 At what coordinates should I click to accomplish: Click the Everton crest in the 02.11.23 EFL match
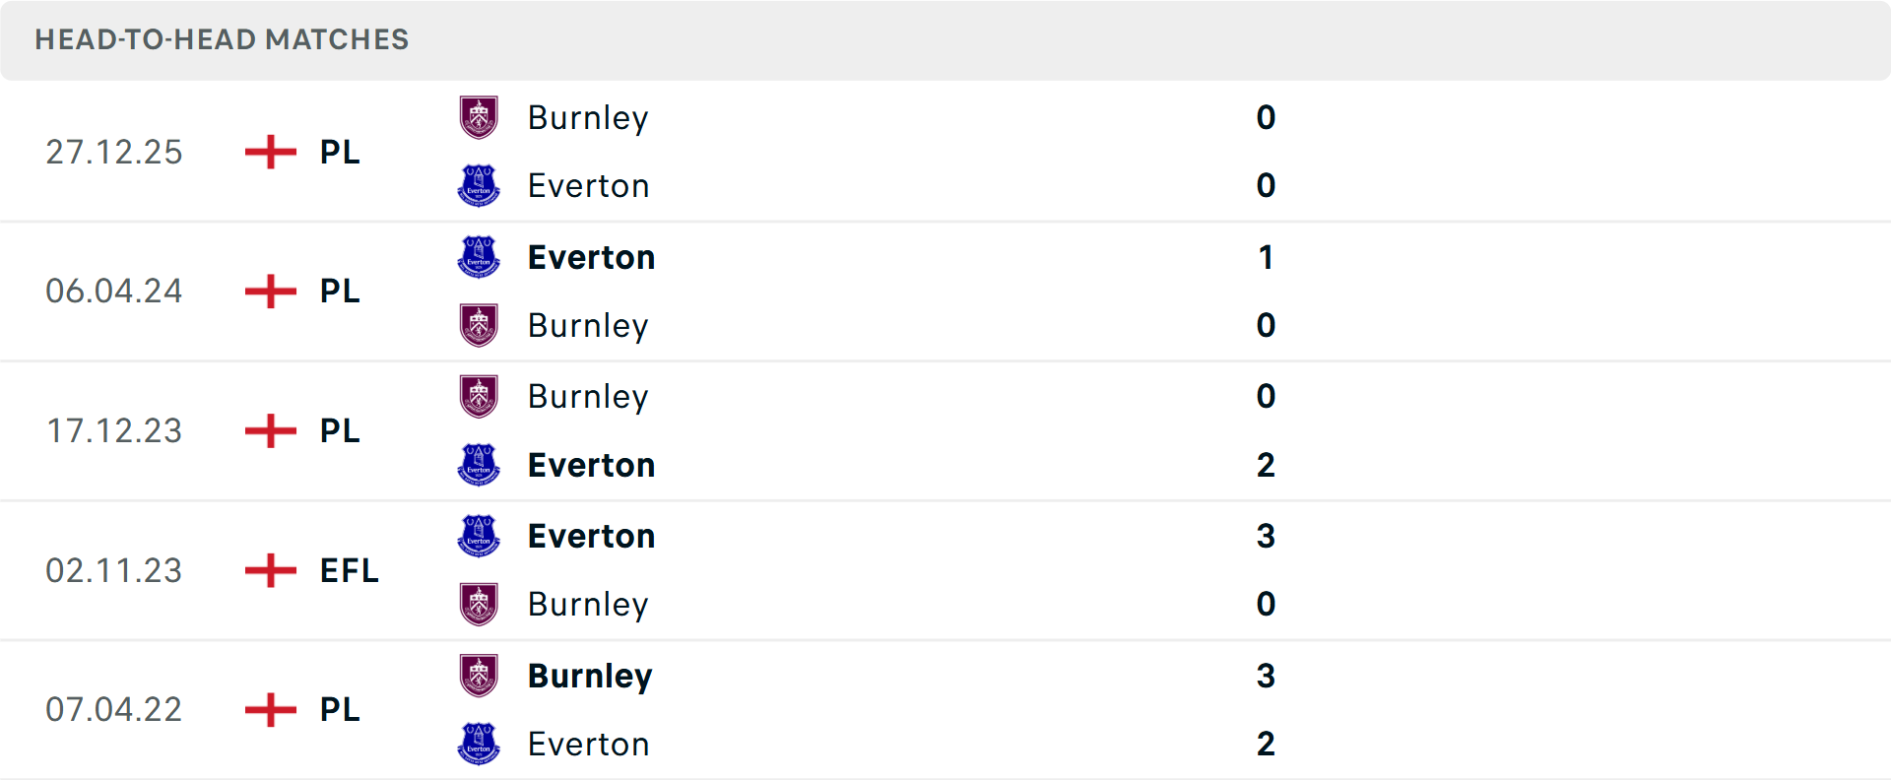coord(480,536)
